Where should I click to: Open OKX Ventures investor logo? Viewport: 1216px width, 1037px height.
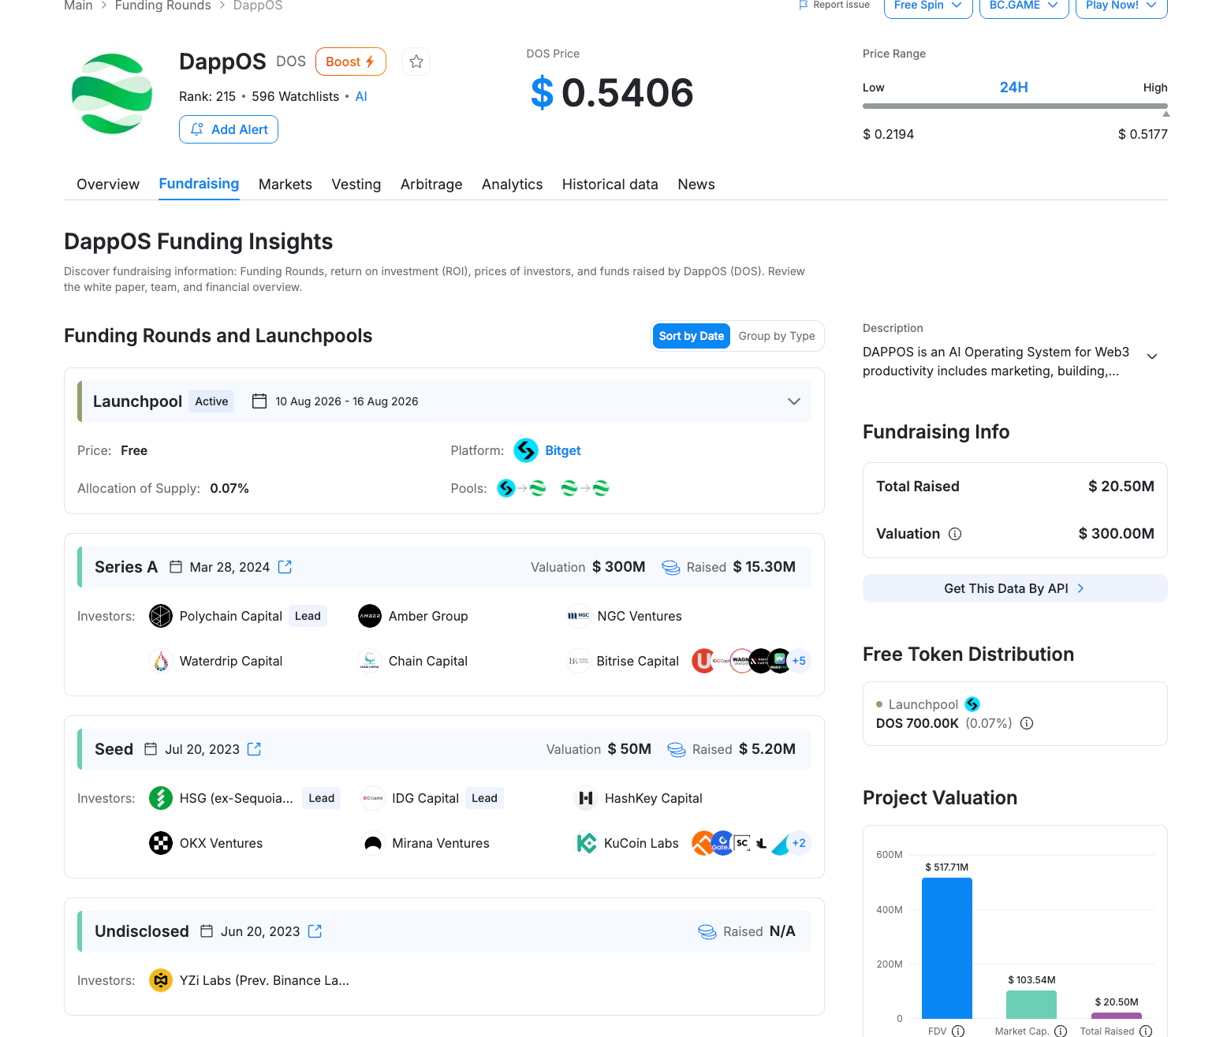pyautogui.click(x=161, y=843)
